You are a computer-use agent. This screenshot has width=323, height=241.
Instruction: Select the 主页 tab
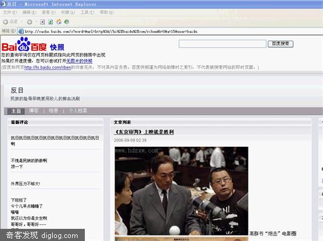pos(16,111)
